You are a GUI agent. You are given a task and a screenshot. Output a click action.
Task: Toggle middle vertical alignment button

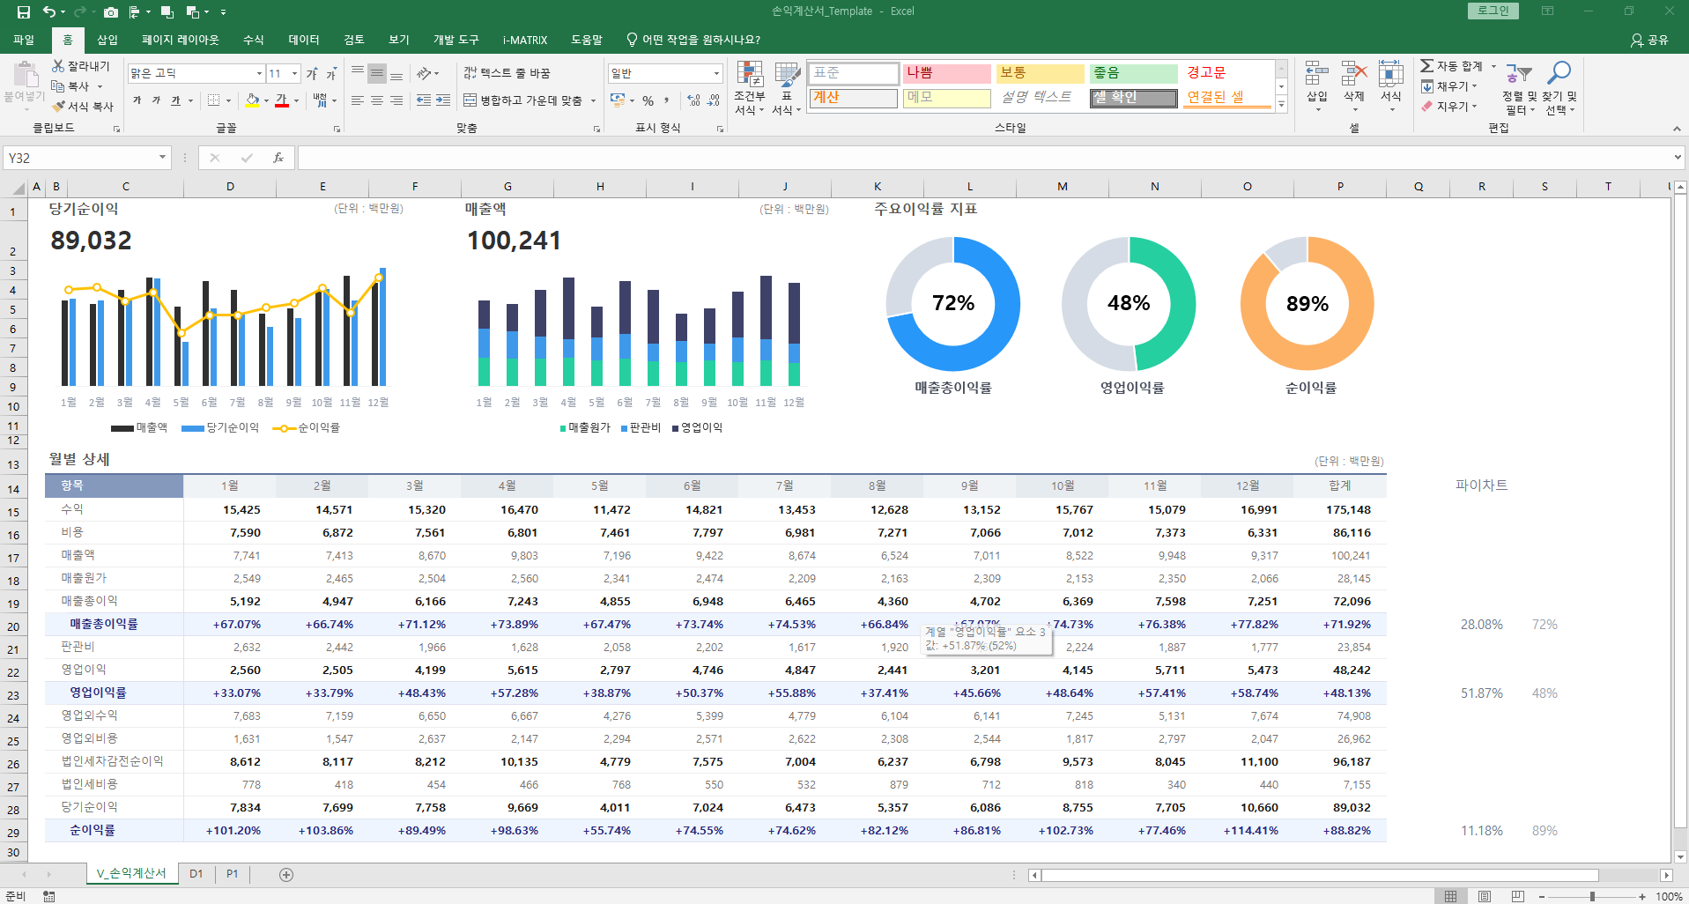[377, 73]
